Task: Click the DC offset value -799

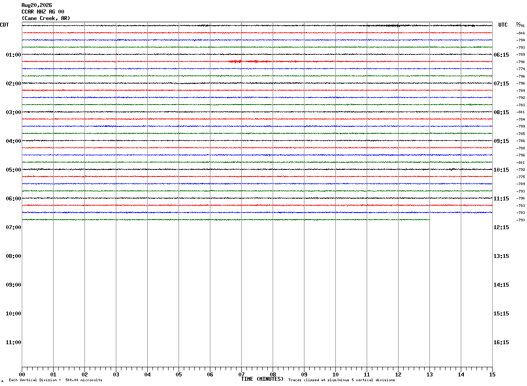Action: (520, 126)
